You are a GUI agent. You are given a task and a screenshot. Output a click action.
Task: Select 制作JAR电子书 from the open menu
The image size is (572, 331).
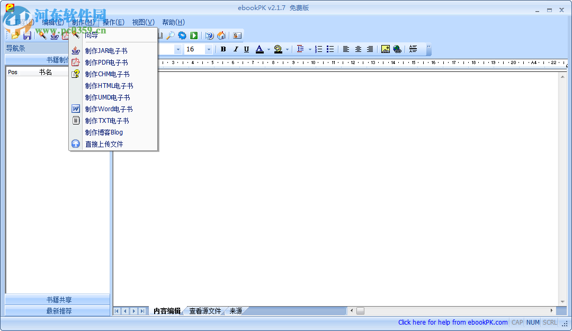106,50
